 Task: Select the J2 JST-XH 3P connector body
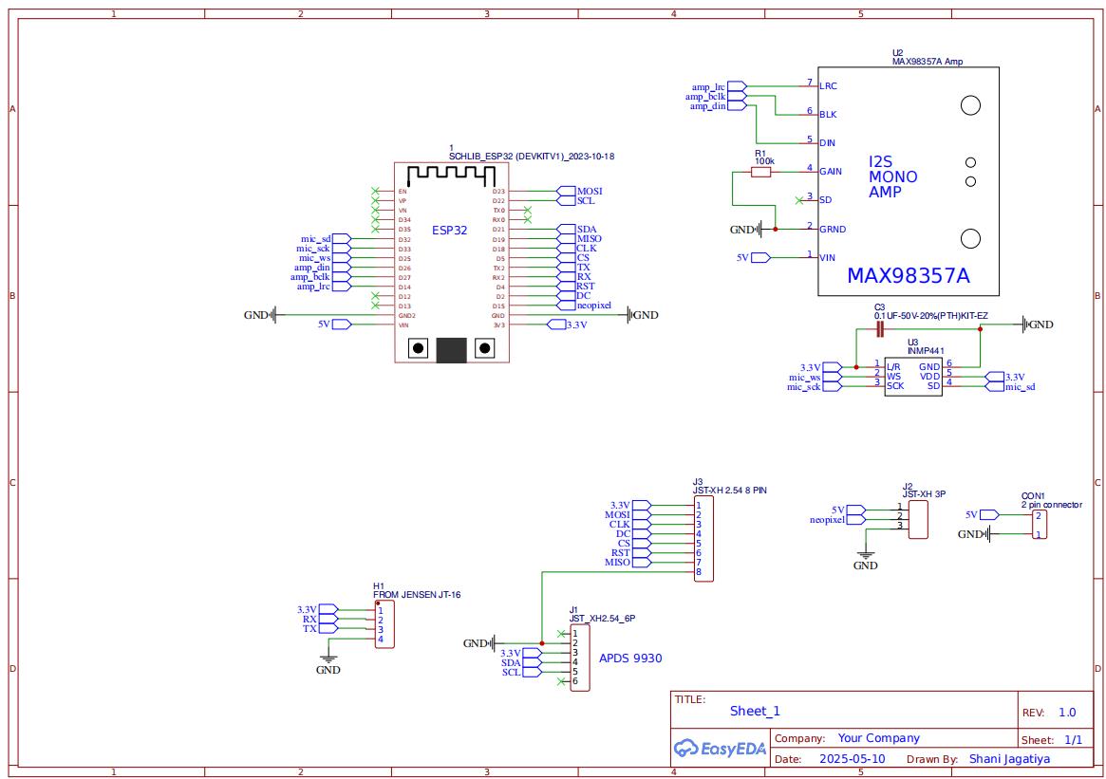click(x=918, y=520)
